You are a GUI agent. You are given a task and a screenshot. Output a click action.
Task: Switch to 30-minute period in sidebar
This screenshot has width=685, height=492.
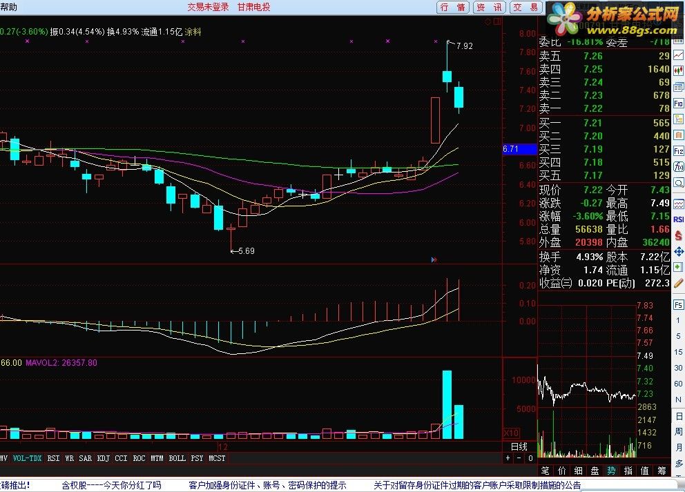(x=679, y=368)
